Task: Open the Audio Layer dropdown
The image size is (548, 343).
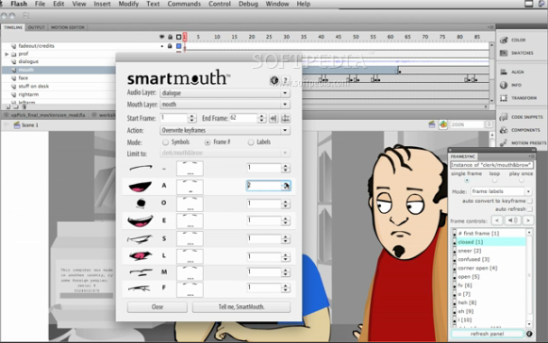Action: [x=225, y=93]
